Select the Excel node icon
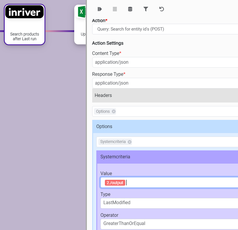The width and height of the screenshot is (238, 230). pyautogui.click(x=81, y=12)
